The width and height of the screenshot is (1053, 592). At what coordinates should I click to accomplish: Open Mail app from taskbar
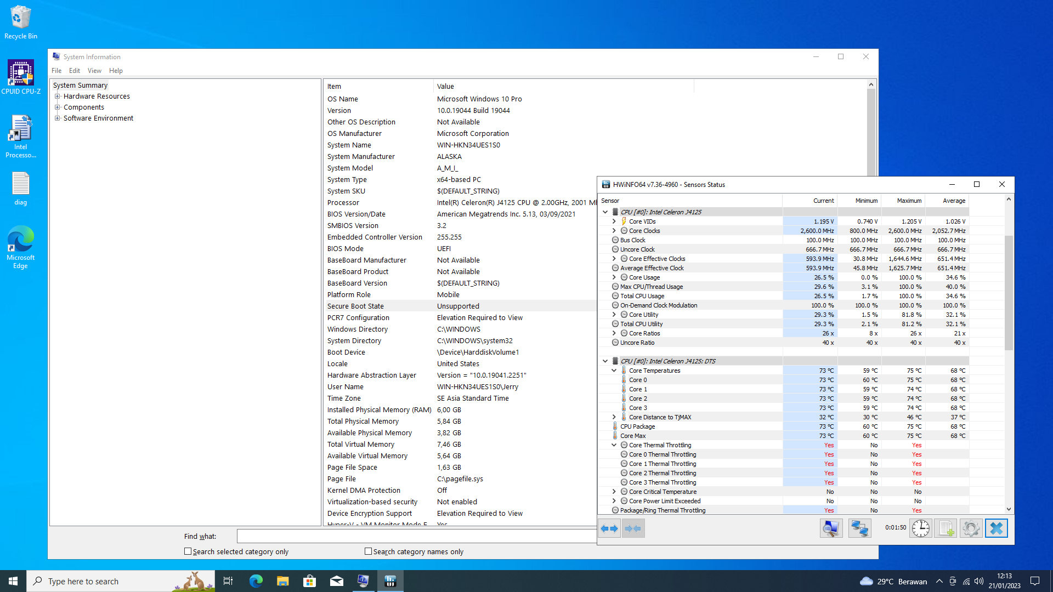point(336,581)
